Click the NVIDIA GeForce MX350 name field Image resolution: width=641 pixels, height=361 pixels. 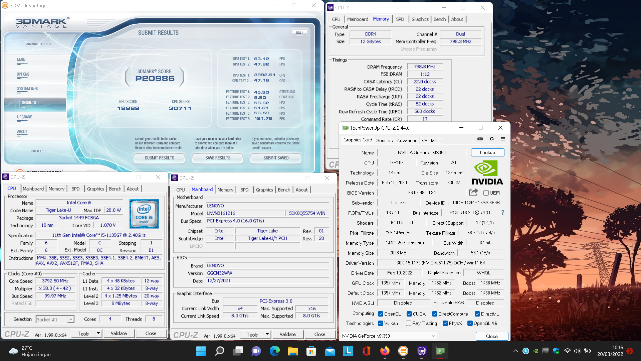click(x=422, y=152)
